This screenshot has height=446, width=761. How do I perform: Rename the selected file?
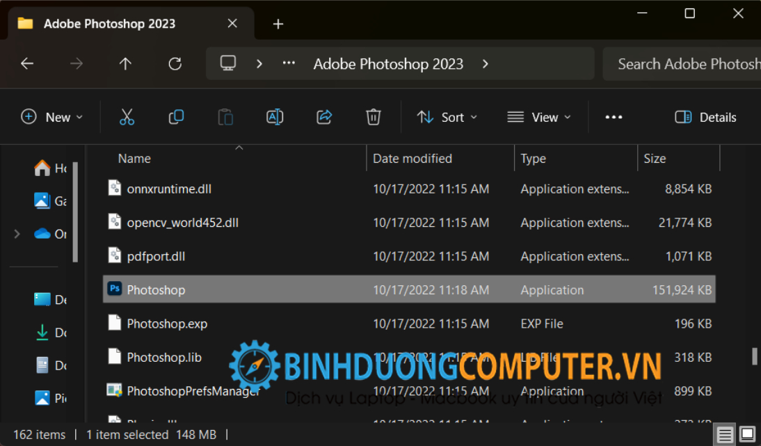click(275, 117)
